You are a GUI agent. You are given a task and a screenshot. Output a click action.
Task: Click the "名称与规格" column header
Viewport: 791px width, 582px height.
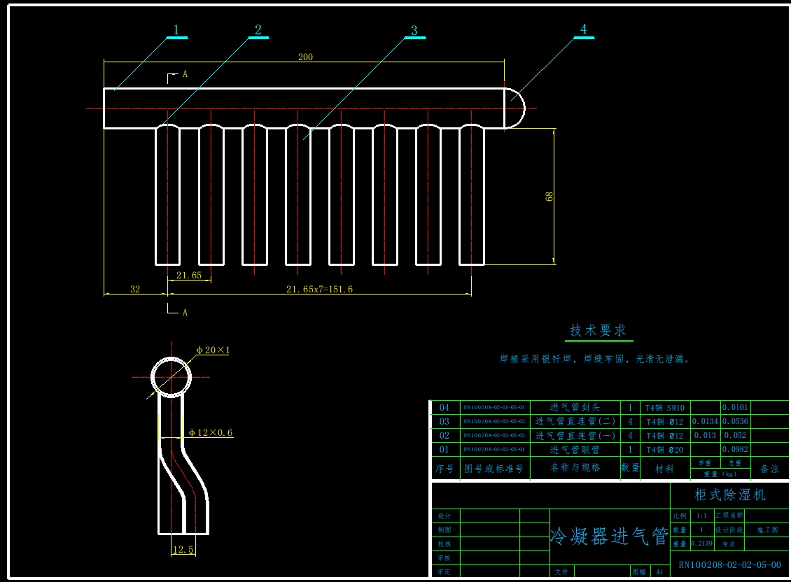point(575,467)
